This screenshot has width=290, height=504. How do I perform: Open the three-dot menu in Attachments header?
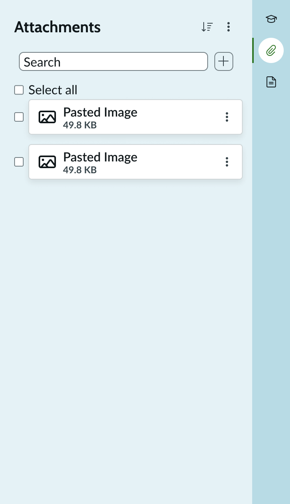[229, 26]
